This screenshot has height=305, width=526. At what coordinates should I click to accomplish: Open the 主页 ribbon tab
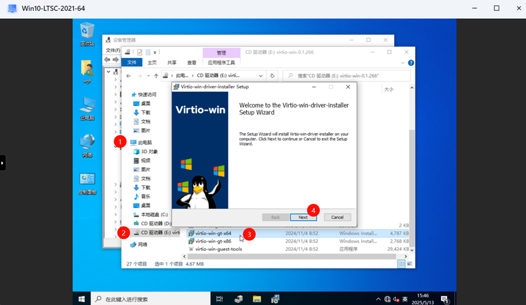152,63
